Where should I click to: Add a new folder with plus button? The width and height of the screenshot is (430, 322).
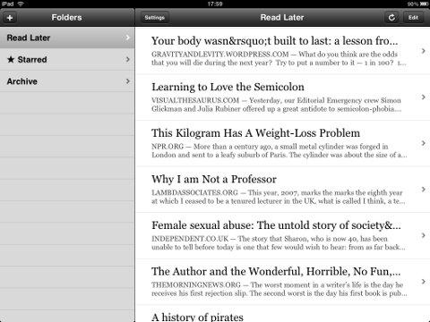coord(10,18)
